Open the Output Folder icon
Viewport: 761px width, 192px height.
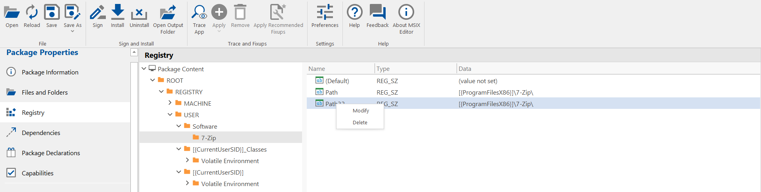pos(168,13)
